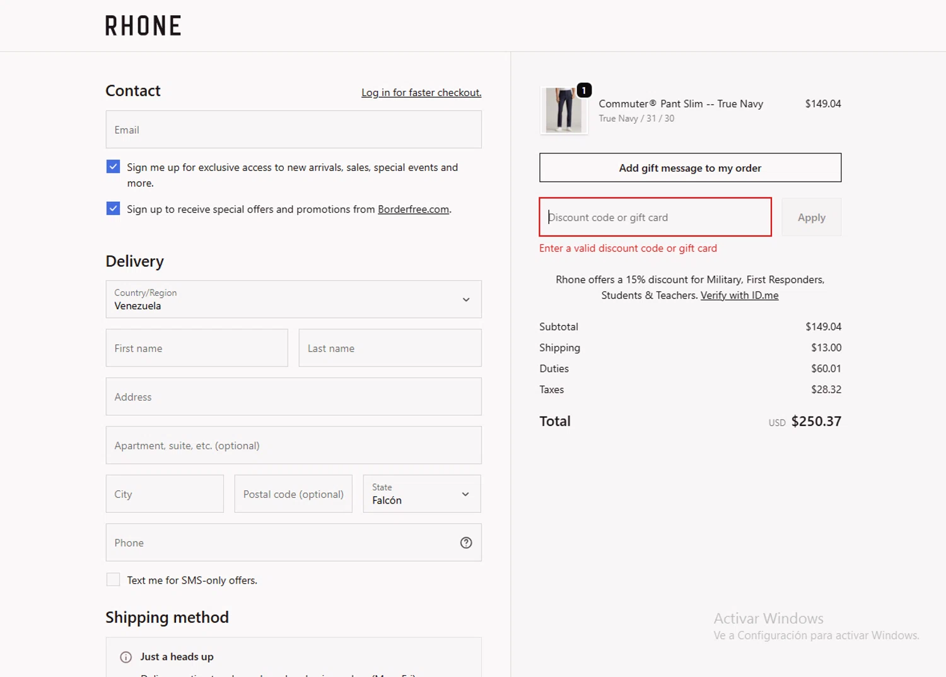The width and height of the screenshot is (946, 677).
Task: Click the total amount $250.37
Action: [816, 421]
